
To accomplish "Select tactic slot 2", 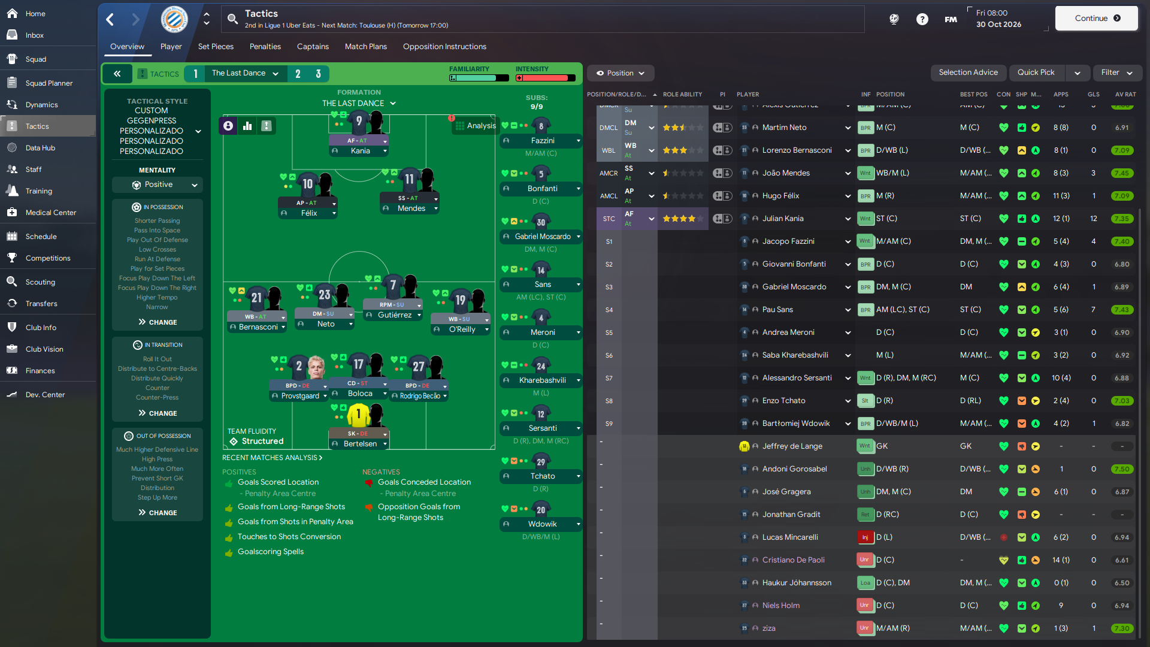I will pos(298,74).
